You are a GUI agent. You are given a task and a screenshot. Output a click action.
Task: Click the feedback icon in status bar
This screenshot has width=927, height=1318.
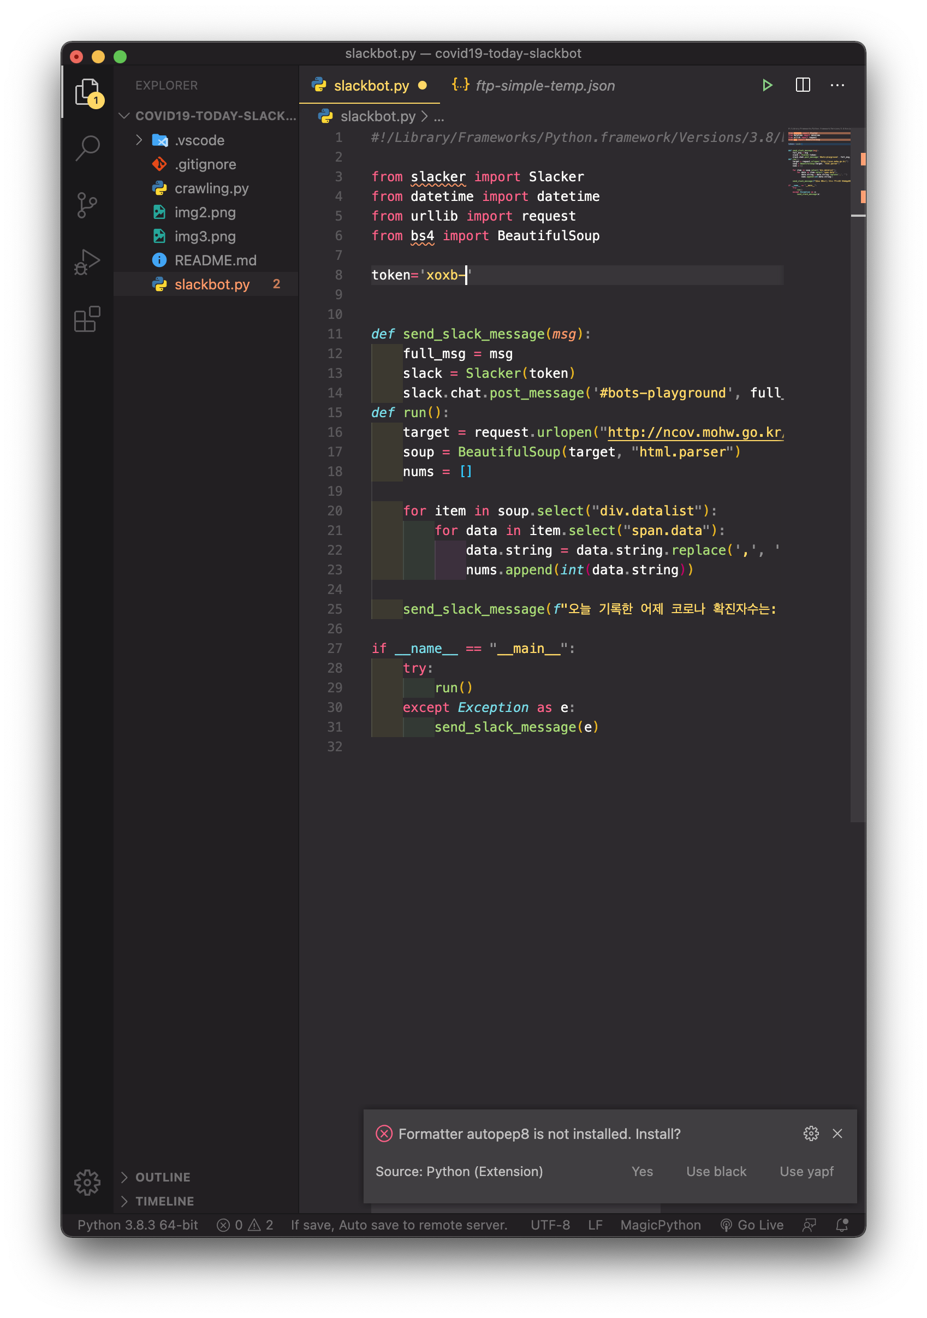[809, 1225]
